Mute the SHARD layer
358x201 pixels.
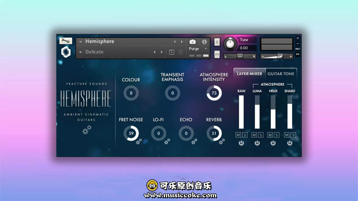287,135
